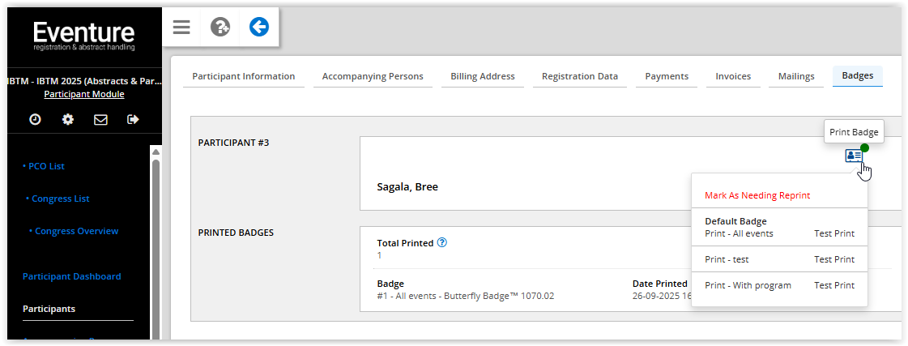Open Participant Dashboard in sidebar
908x346 pixels.
point(71,276)
